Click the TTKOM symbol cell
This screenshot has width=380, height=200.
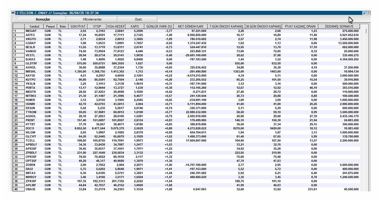tap(34, 112)
